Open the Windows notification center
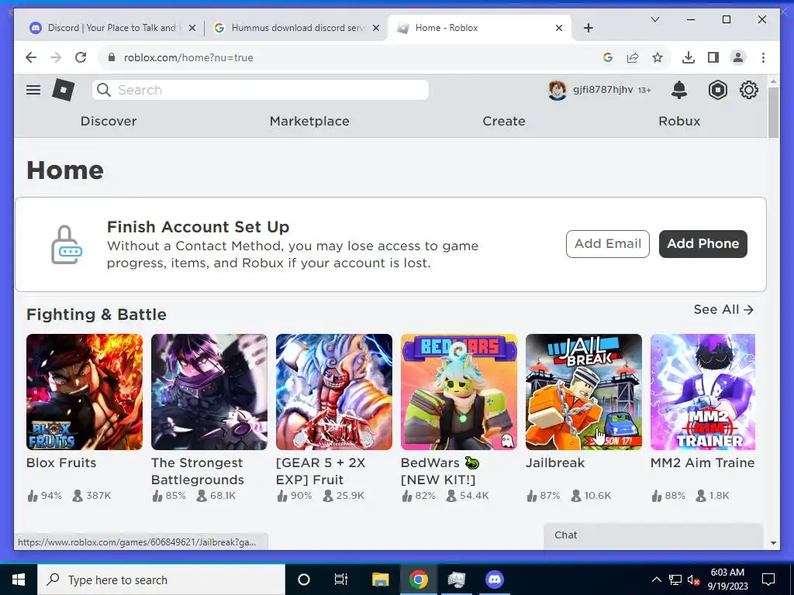 tap(768, 580)
